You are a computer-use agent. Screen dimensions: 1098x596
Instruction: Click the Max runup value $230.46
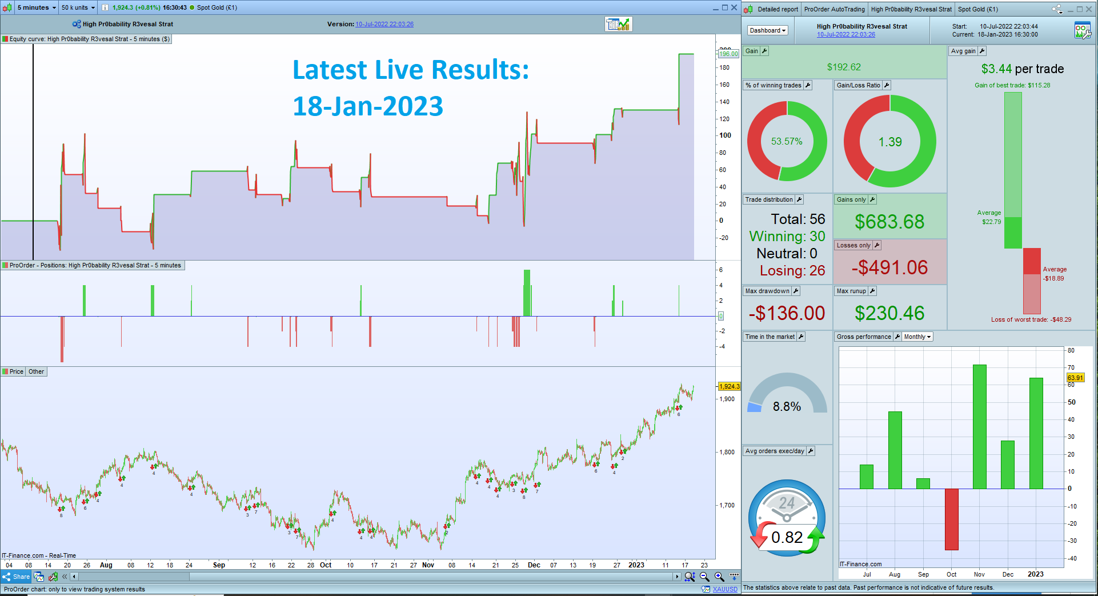pos(889,313)
